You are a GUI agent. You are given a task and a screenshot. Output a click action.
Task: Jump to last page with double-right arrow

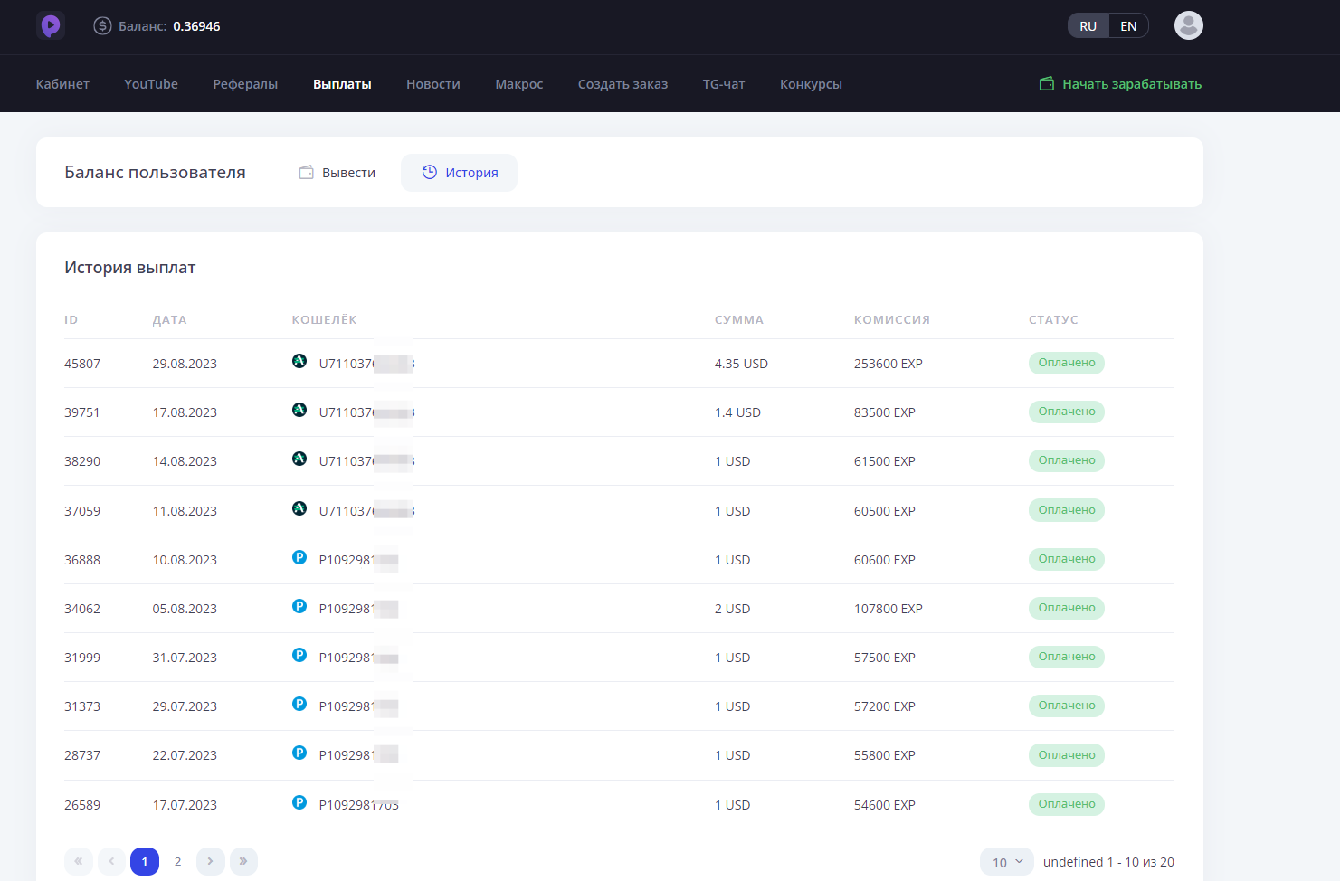(243, 861)
